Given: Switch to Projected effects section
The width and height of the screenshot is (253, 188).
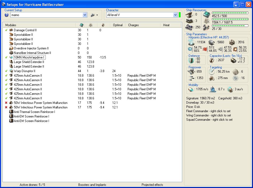Looking at the screenshot, I should tap(152, 185).
